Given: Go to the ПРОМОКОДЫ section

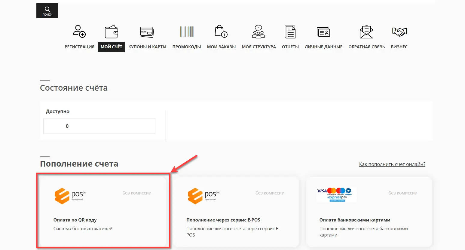Looking at the screenshot, I should 186,47.
